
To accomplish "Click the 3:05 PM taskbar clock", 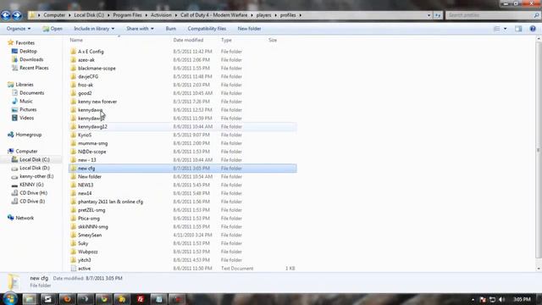I will [522, 299].
